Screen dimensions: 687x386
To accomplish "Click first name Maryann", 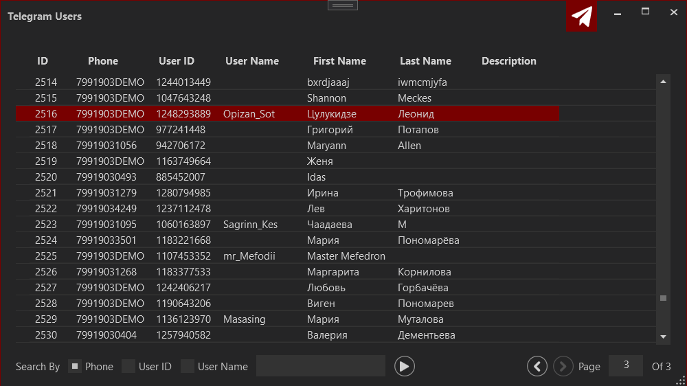I will coord(326,146).
